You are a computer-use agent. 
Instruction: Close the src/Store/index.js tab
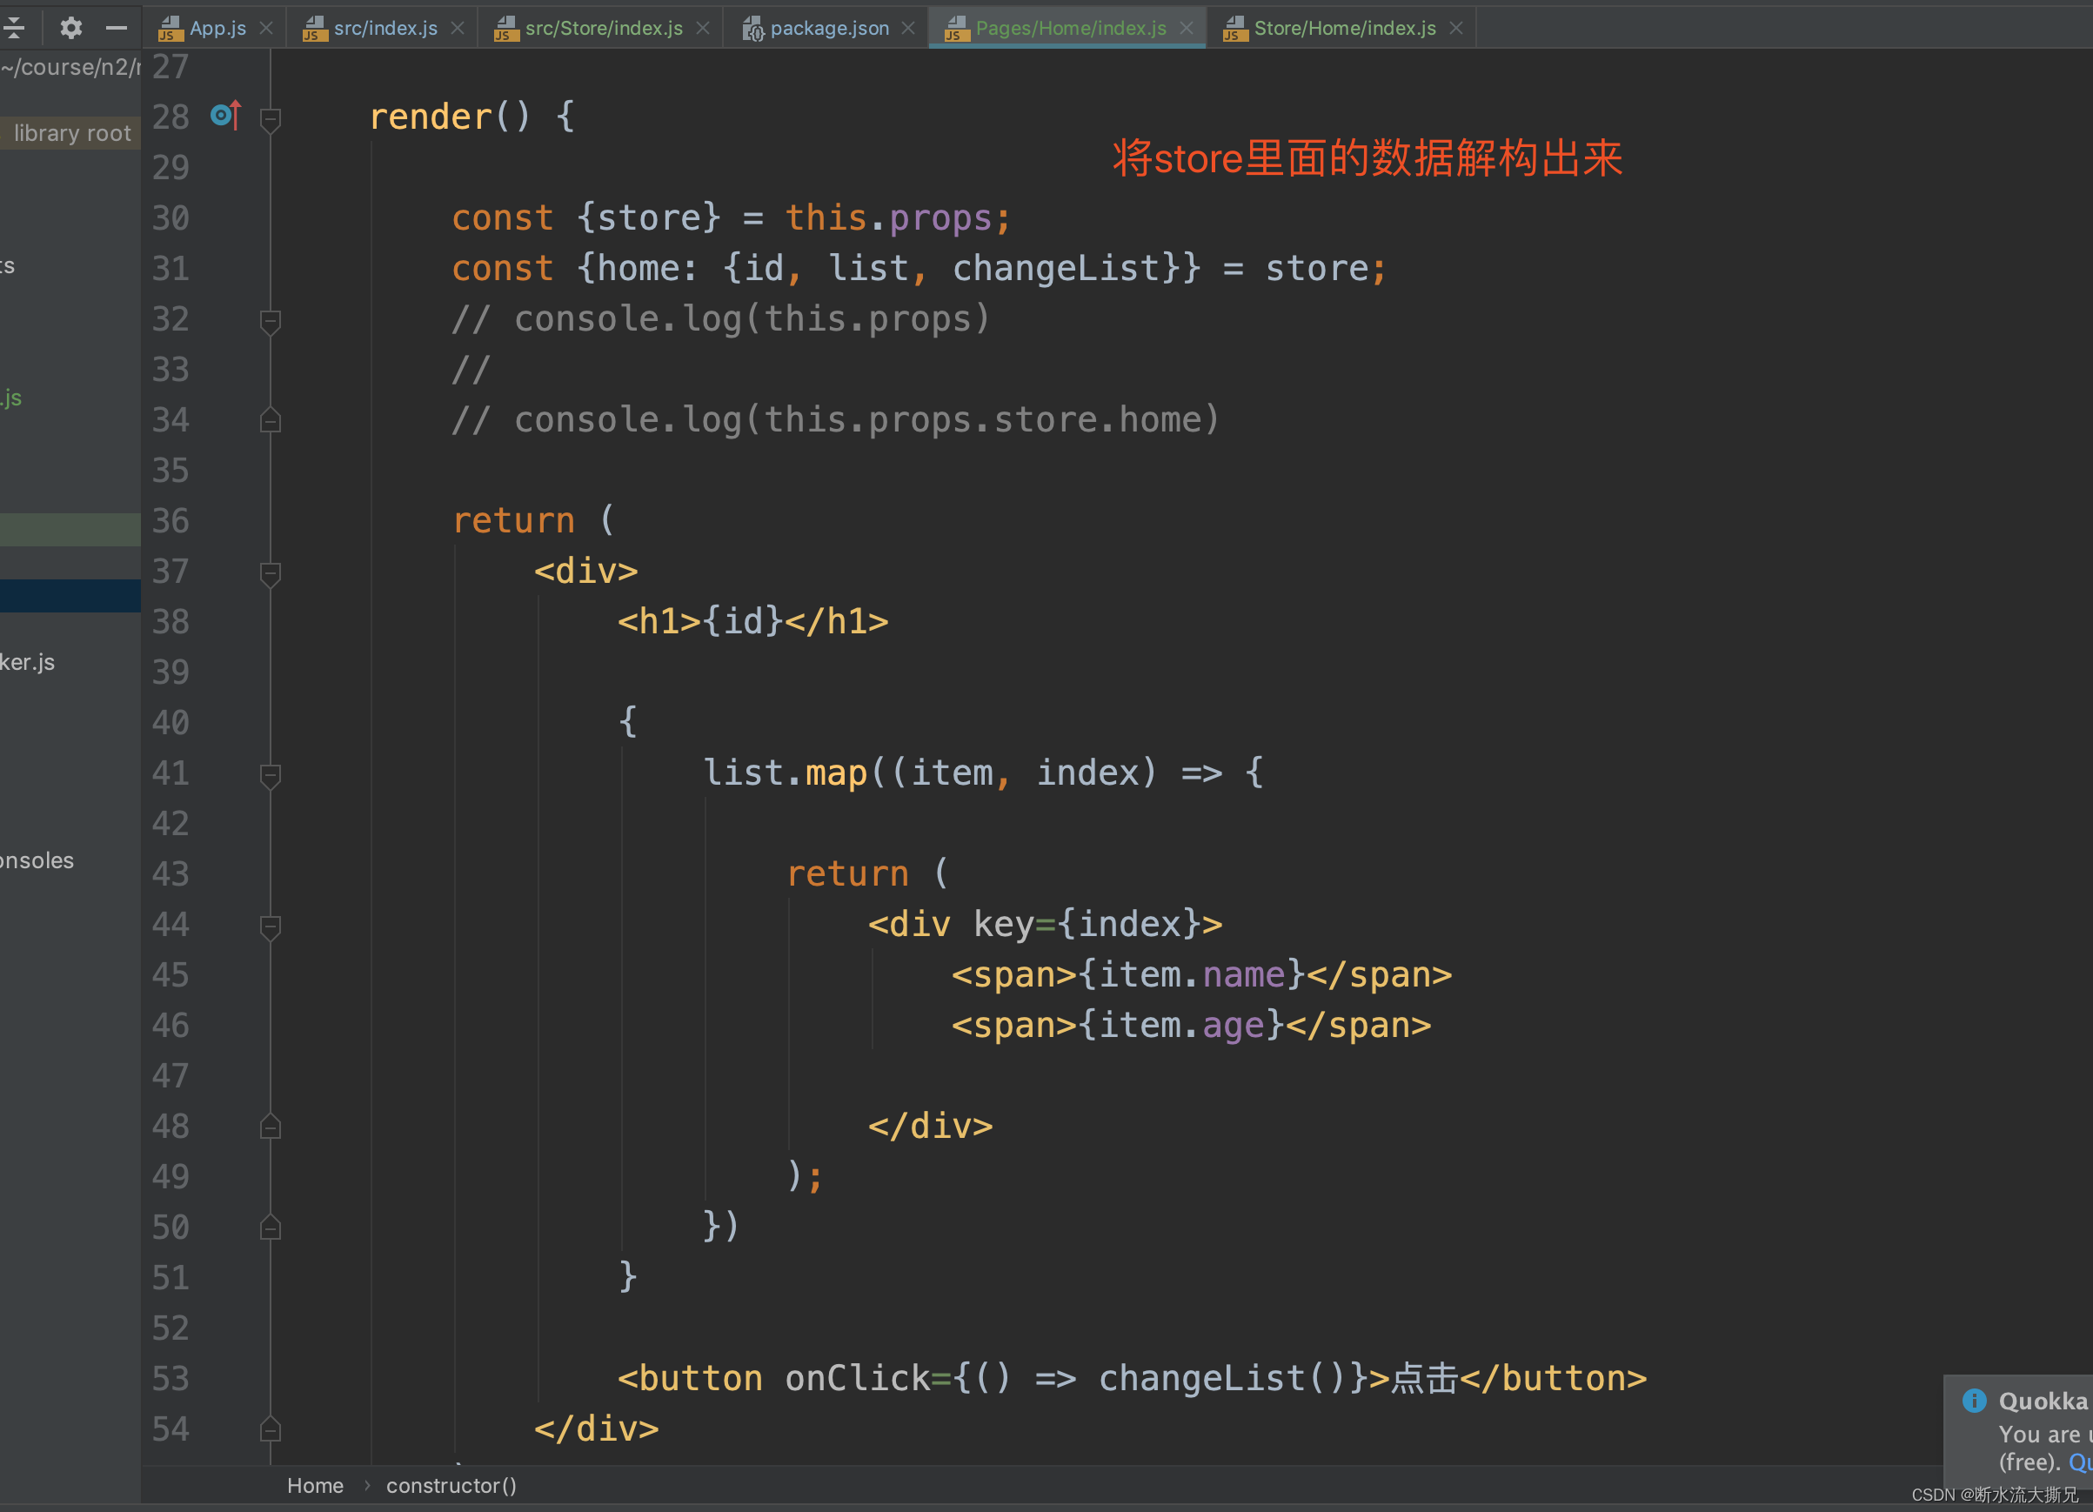tap(703, 28)
